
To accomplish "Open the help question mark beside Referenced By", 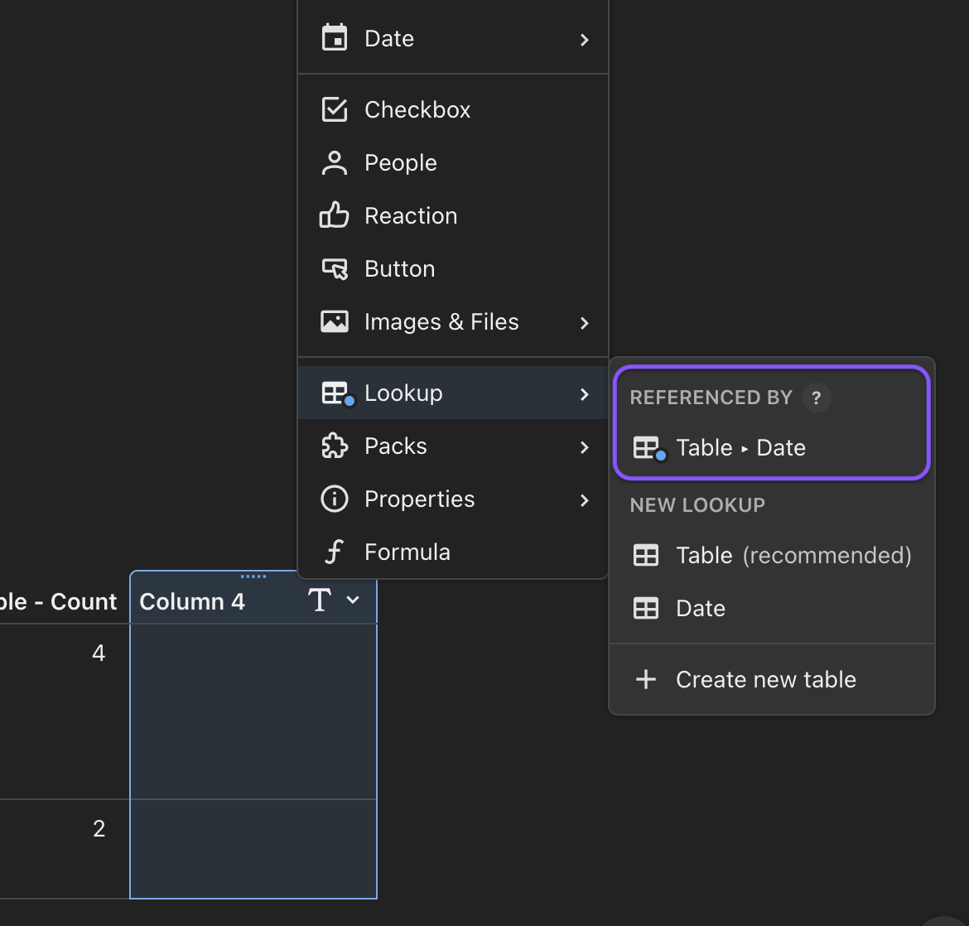I will (816, 398).
